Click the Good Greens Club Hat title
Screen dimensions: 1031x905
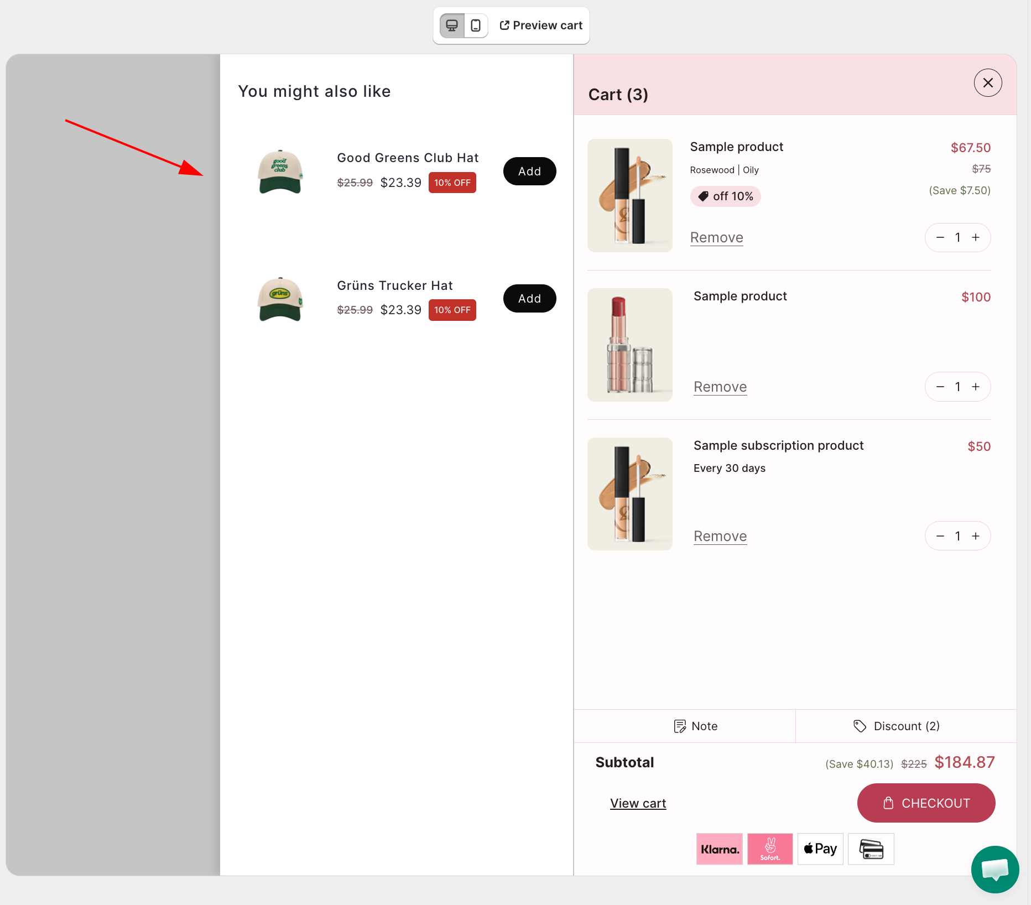(x=408, y=158)
